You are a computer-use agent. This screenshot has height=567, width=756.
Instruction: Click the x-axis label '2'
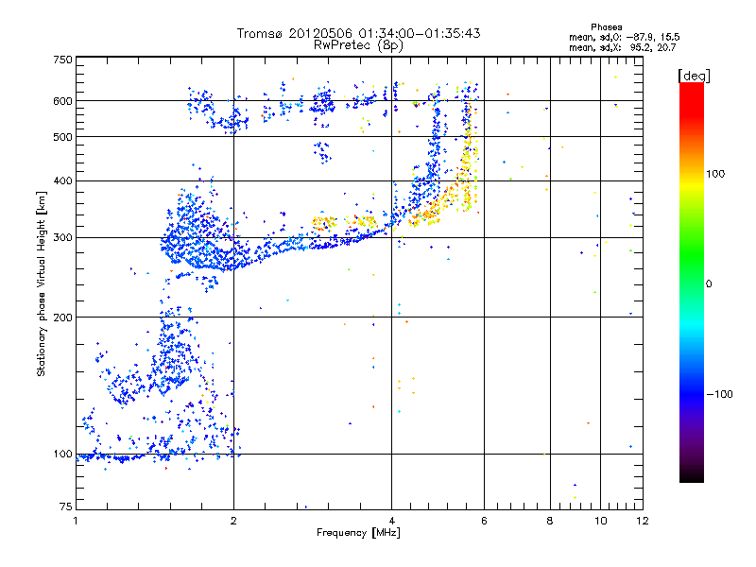(233, 521)
